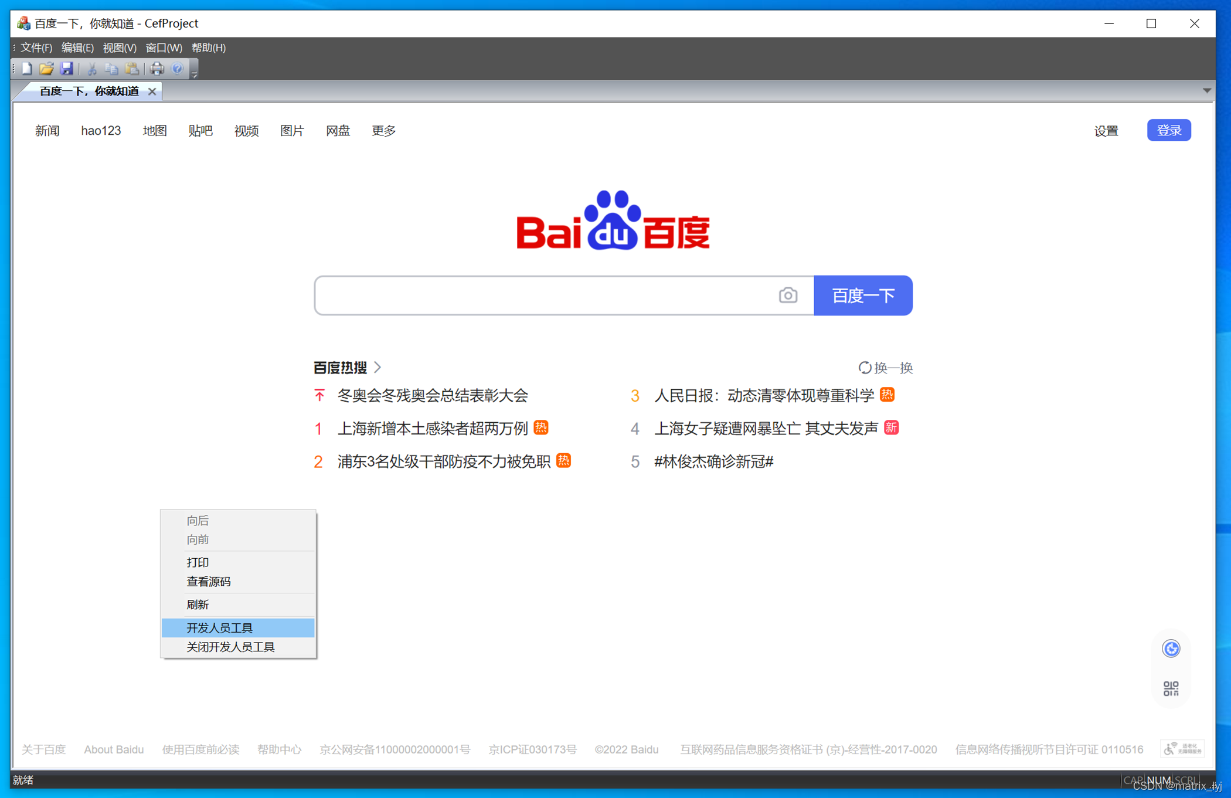
Task: Select 开发人员工具 in the context menu
Action: [x=220, y=627]
